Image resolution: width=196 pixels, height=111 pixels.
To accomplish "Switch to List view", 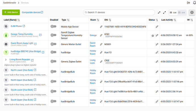I will point(173,12).
